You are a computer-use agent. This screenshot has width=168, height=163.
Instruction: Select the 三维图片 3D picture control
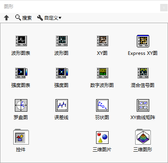(x=102, y=138)
